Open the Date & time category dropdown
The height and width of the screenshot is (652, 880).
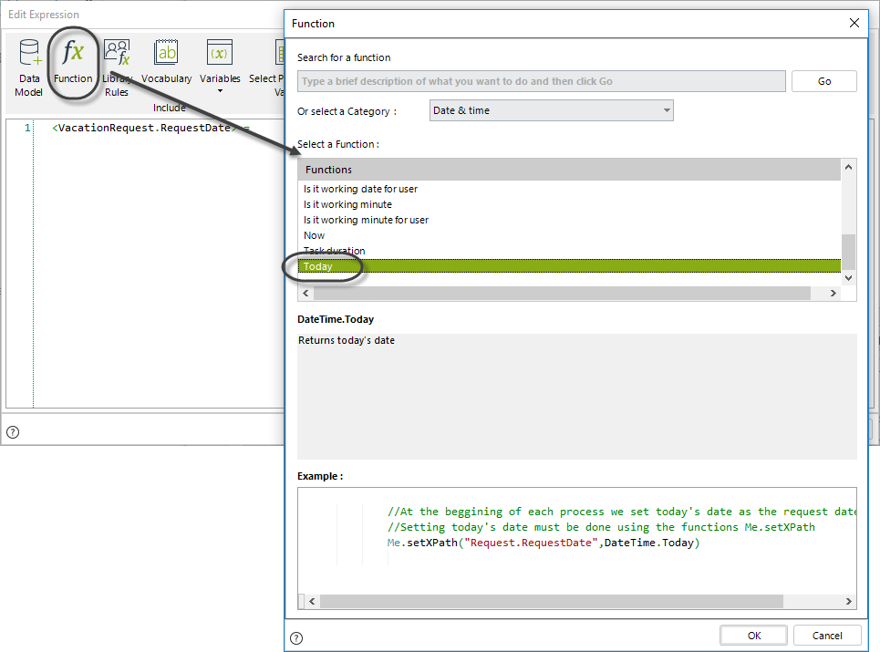551,110
